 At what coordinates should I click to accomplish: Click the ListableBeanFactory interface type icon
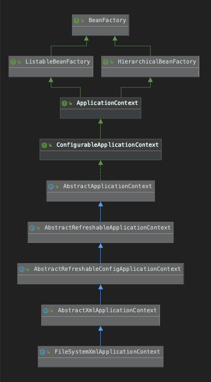coord(13,62)
